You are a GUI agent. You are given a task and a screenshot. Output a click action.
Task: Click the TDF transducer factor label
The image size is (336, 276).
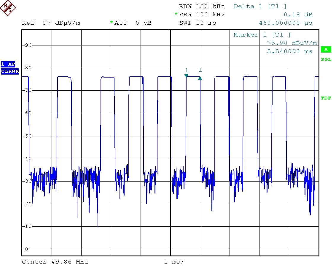(326, 98)
